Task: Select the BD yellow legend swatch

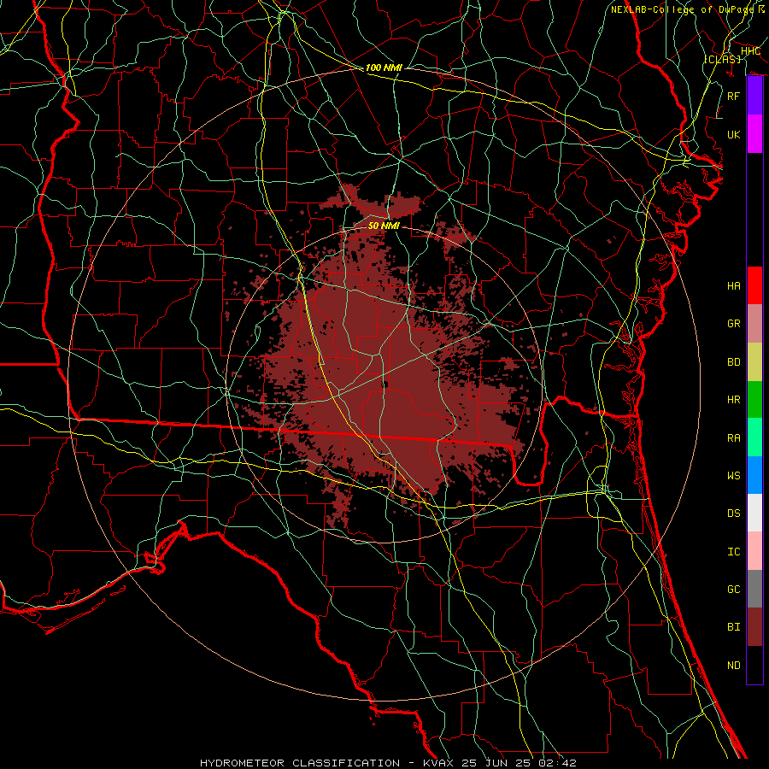Action: 754,361
